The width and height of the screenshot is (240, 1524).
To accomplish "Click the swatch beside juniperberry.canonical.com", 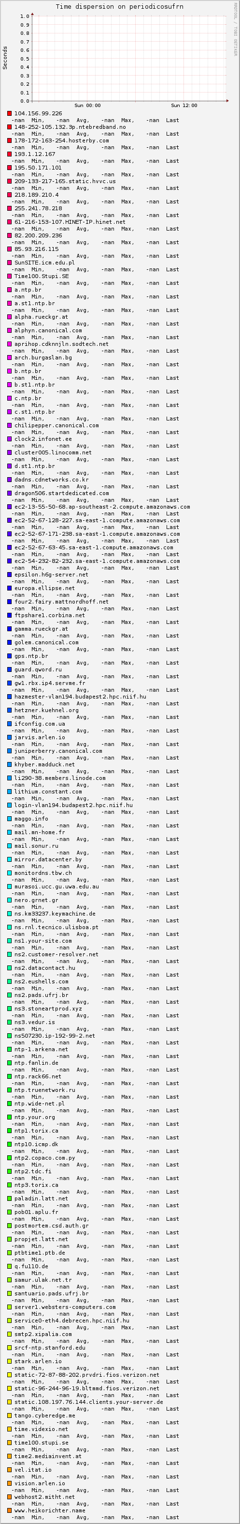I will pos(10,751).
